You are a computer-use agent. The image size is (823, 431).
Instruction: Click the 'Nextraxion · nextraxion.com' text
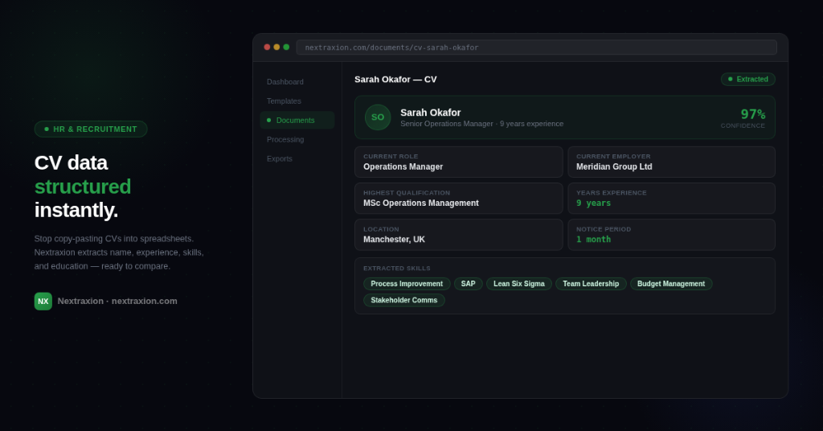coord(117,302)
